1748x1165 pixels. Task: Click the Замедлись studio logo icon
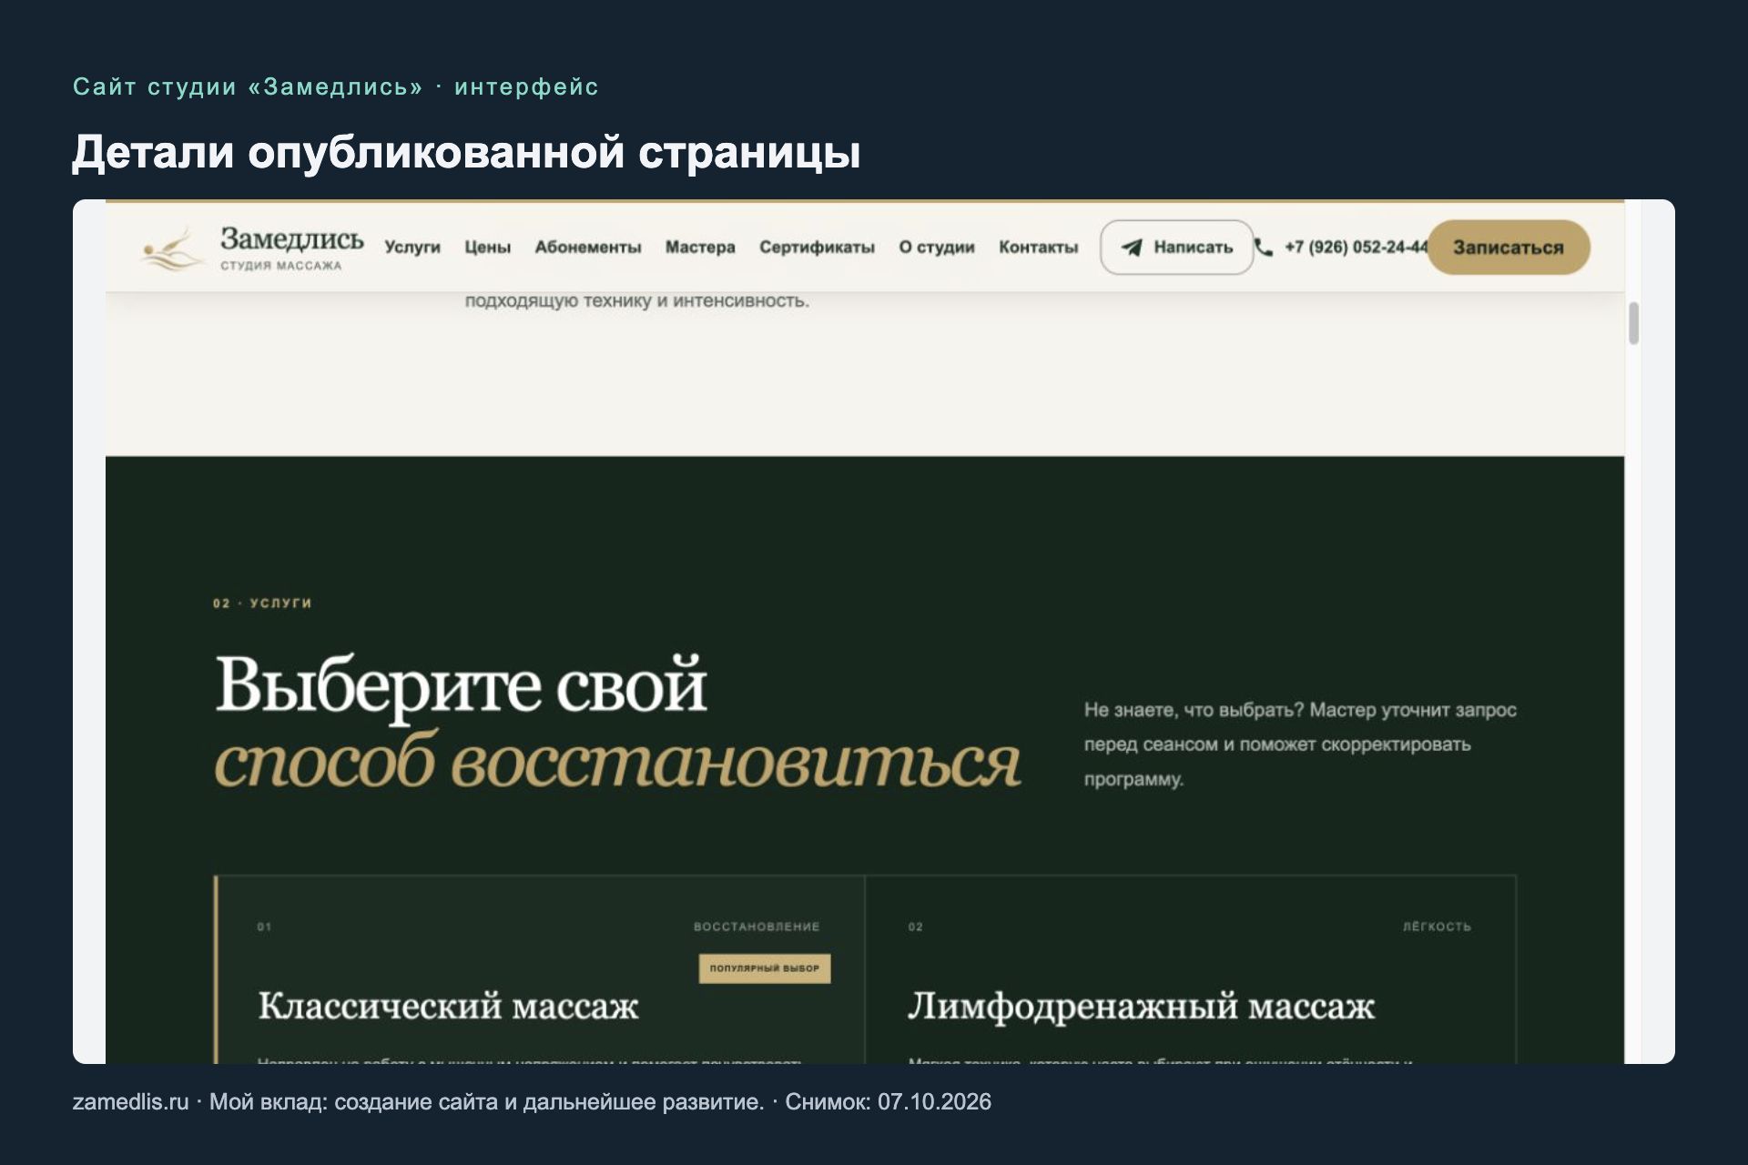(172, 248)
